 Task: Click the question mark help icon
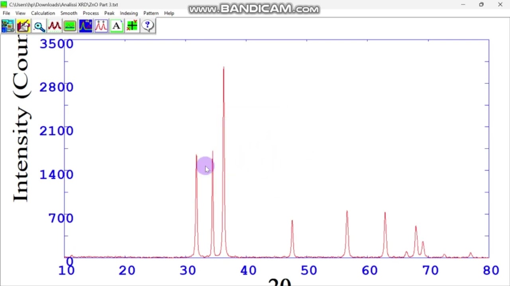pos(147,26)
